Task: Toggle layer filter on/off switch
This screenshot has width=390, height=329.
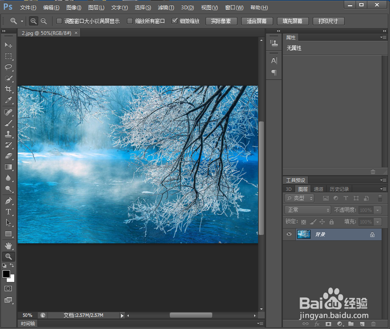Action: 380,198
